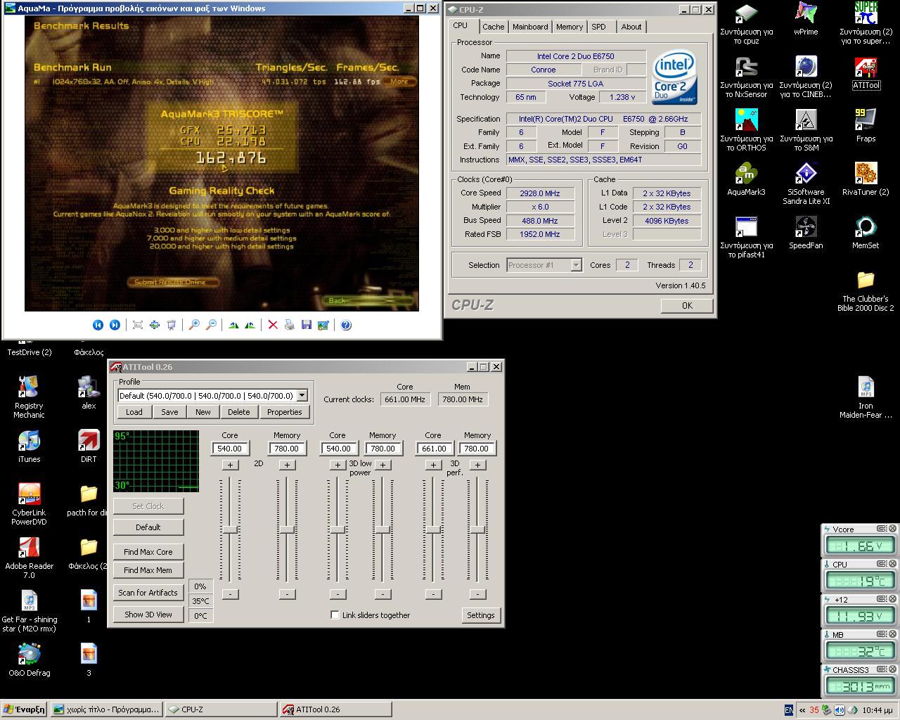Select the AquaMark3 desktop icon
Image resolution: width=900 pixels, height=720 pixels.
point(746,179)
